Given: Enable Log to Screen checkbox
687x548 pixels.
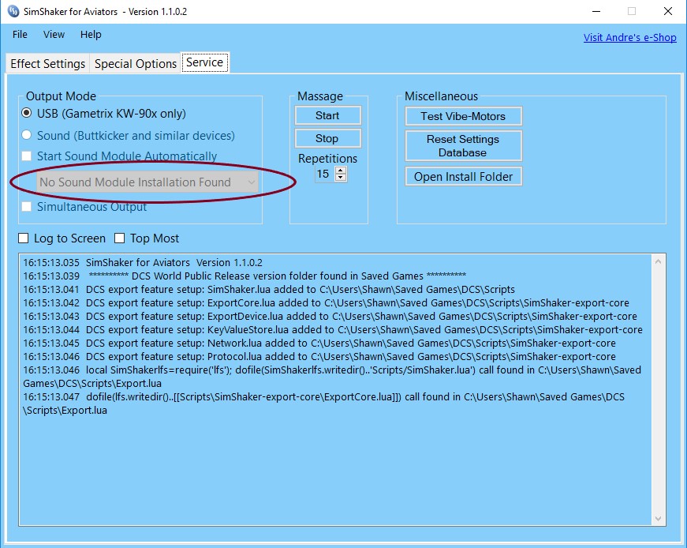Looking at the screenshot, I should [23, 238].
